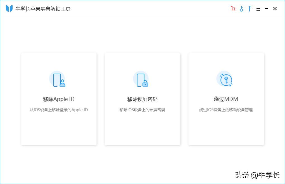This screenshot has width=285, height=184.
Task: Minimize the application window
Action: coord(266,9)
